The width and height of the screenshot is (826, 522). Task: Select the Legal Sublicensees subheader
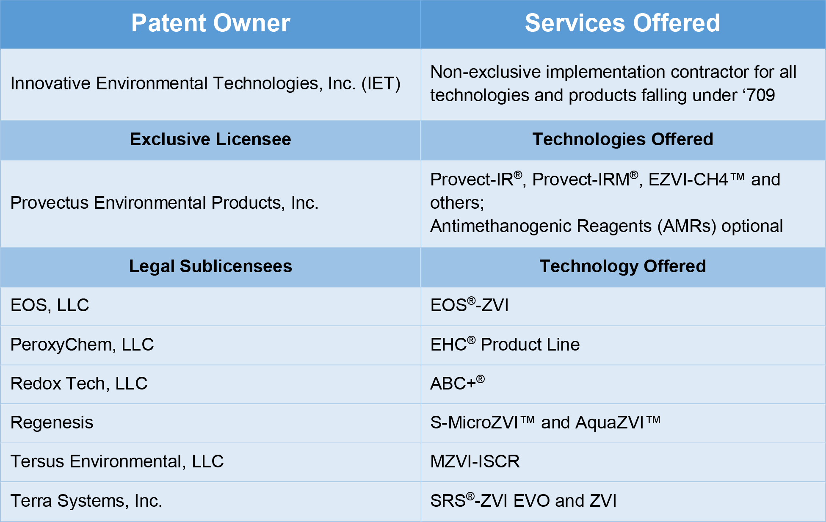pyautogui.click(x=210, y=266)
